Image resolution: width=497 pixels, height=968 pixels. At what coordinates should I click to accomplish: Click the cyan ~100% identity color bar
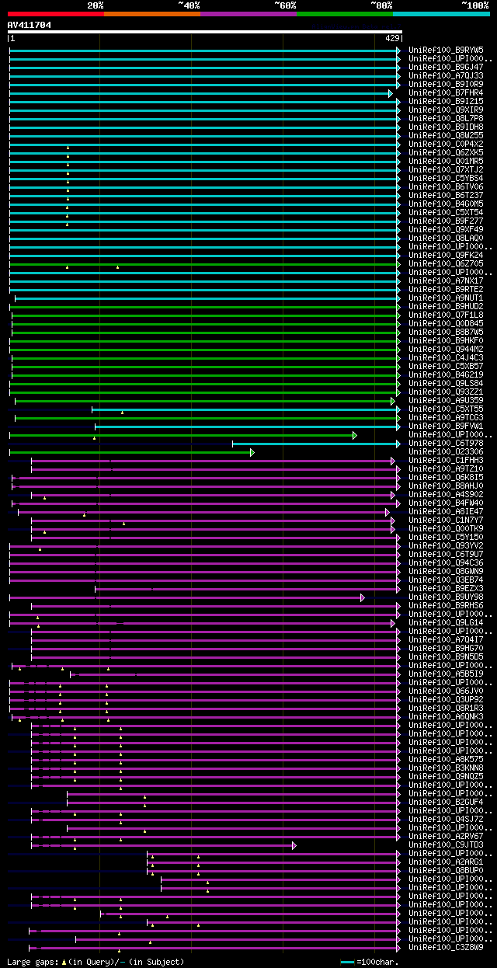point(441,13)
